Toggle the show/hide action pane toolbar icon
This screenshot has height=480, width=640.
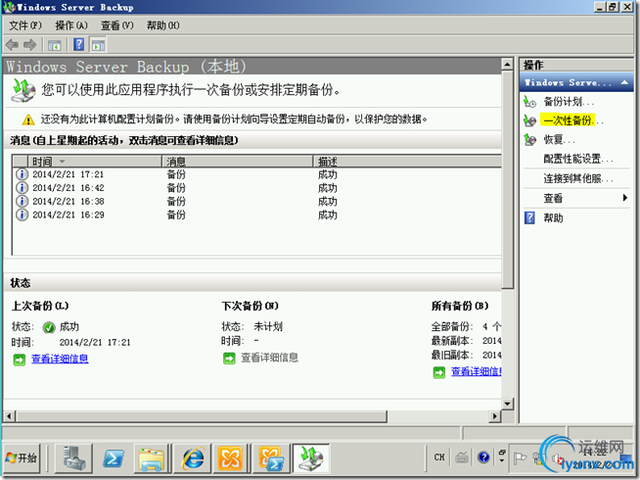tap(98, 45)
